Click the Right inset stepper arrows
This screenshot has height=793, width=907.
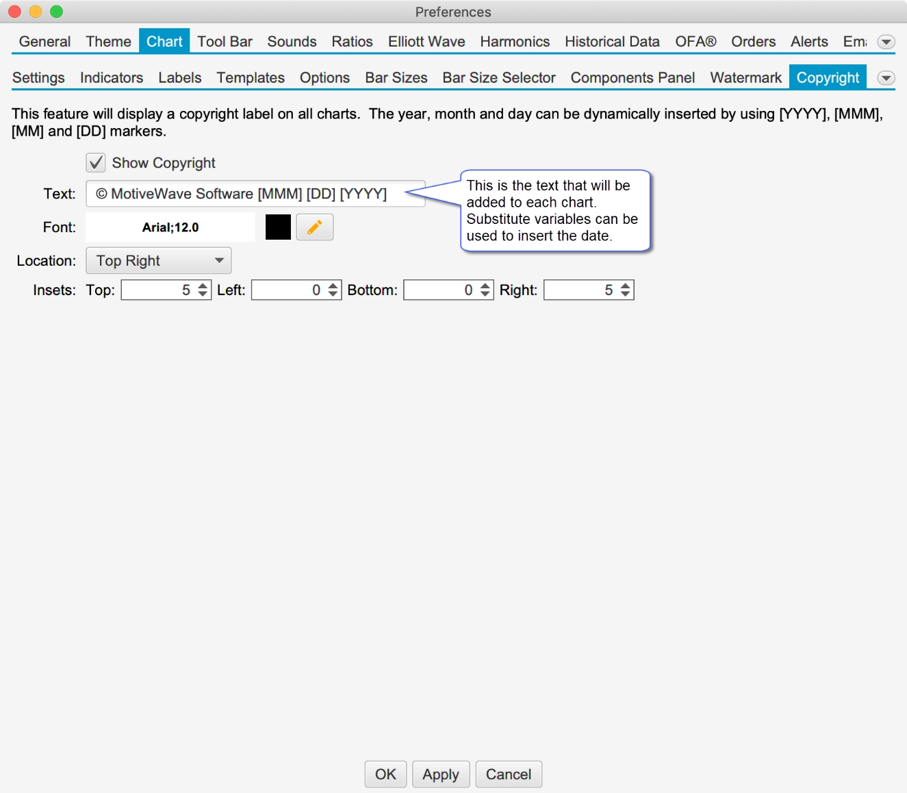(625, 290)
